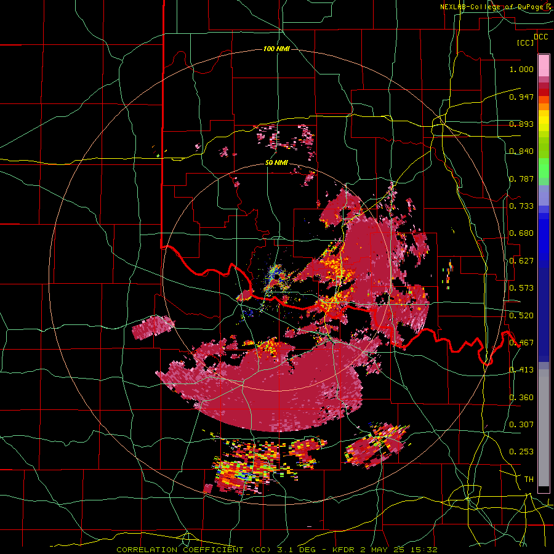The height and width of the screenshot is (554, 554).
Task: Click the Correlation Coefficient KFDR caption
Action: (x=277, y=550)
